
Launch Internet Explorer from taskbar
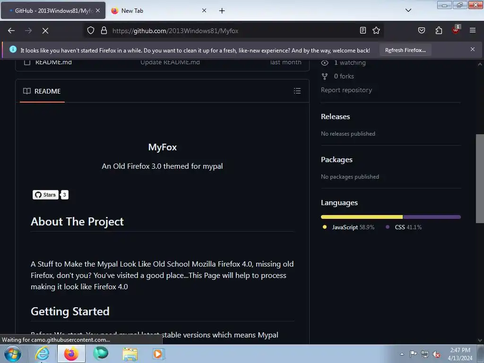click(x=42, y=354)
